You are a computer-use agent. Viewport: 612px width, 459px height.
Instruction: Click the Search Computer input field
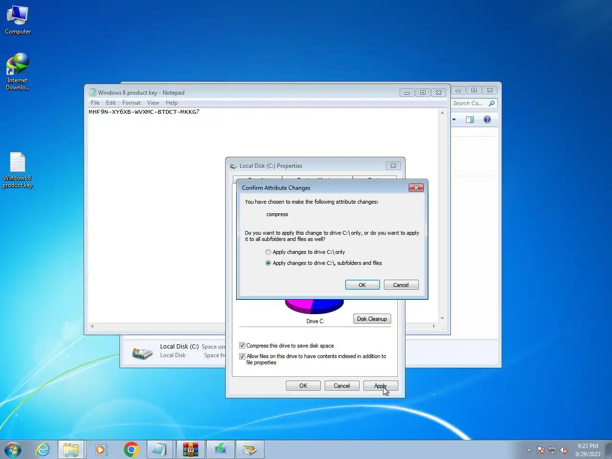pos(469,103)
